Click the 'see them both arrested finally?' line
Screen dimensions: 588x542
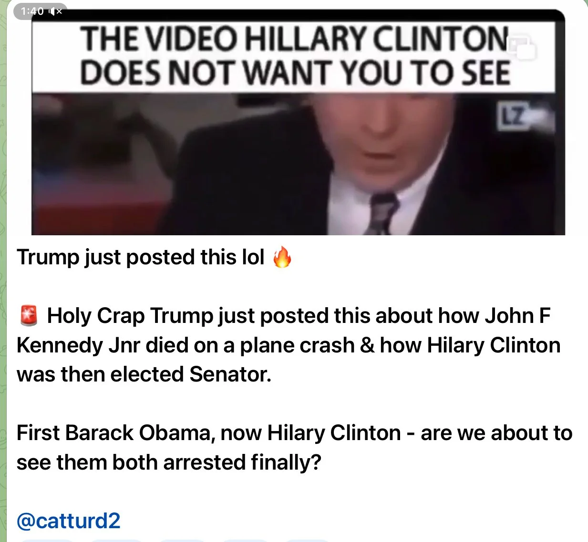[x=169, y=462]
